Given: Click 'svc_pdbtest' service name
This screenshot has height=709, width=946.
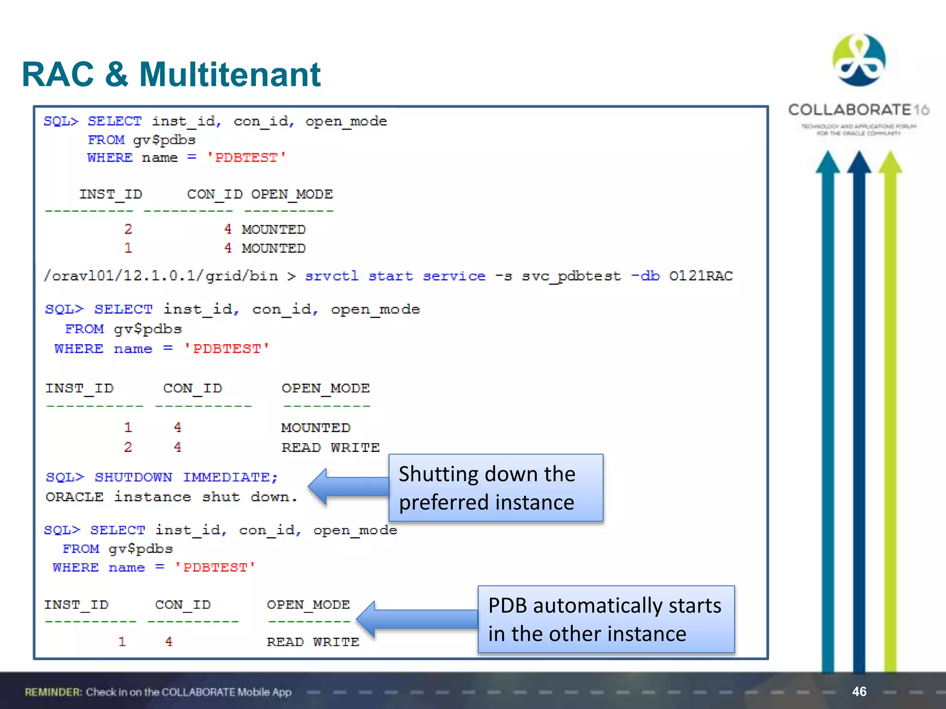Looking at the screenshot, I should [571, 276].
